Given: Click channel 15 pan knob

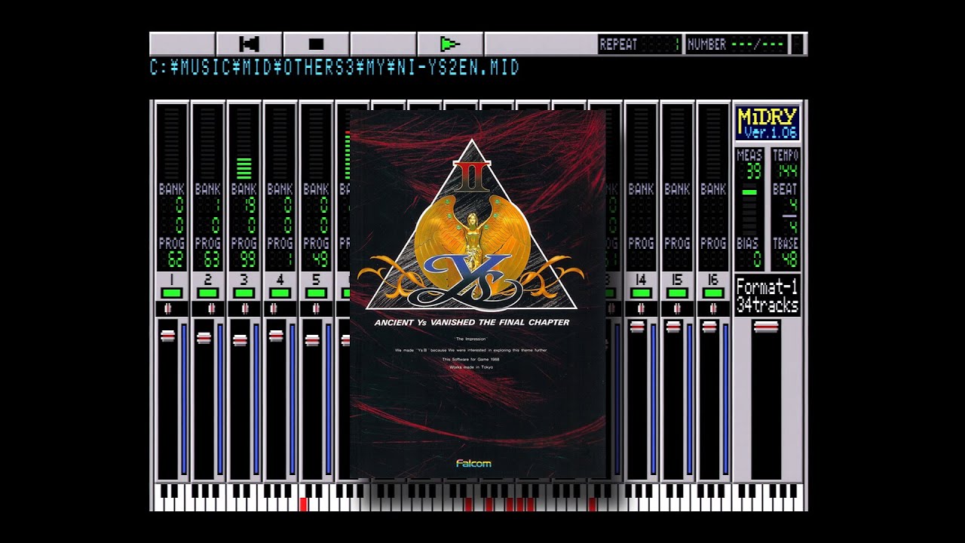Looking at the screenshot, I should [677, 308].
